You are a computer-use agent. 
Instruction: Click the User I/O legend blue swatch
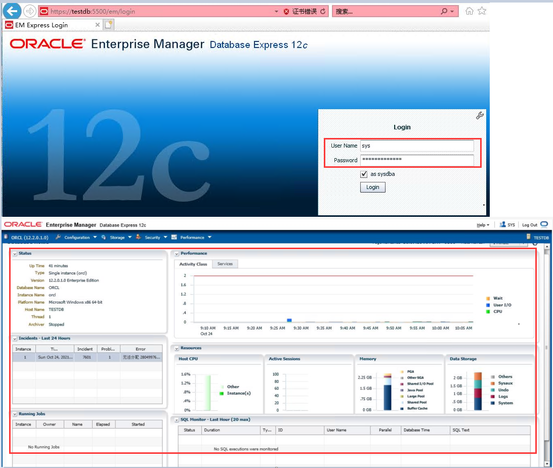coord(488,305)
